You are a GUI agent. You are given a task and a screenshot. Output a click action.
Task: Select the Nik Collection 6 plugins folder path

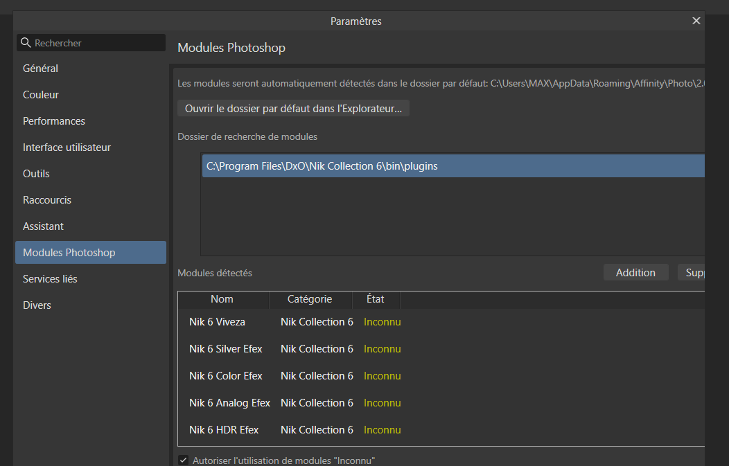453,166
